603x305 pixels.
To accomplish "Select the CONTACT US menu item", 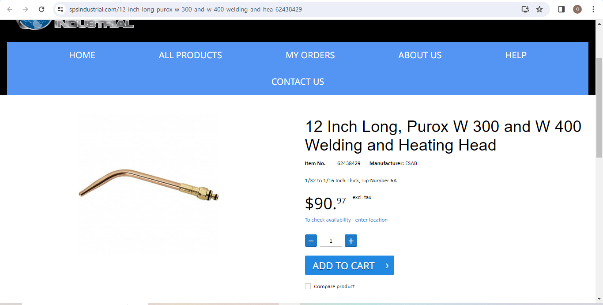I will click(298, 82).
